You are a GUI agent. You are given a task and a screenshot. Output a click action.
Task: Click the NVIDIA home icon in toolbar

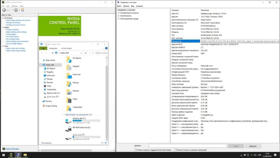tap(22, 10)
